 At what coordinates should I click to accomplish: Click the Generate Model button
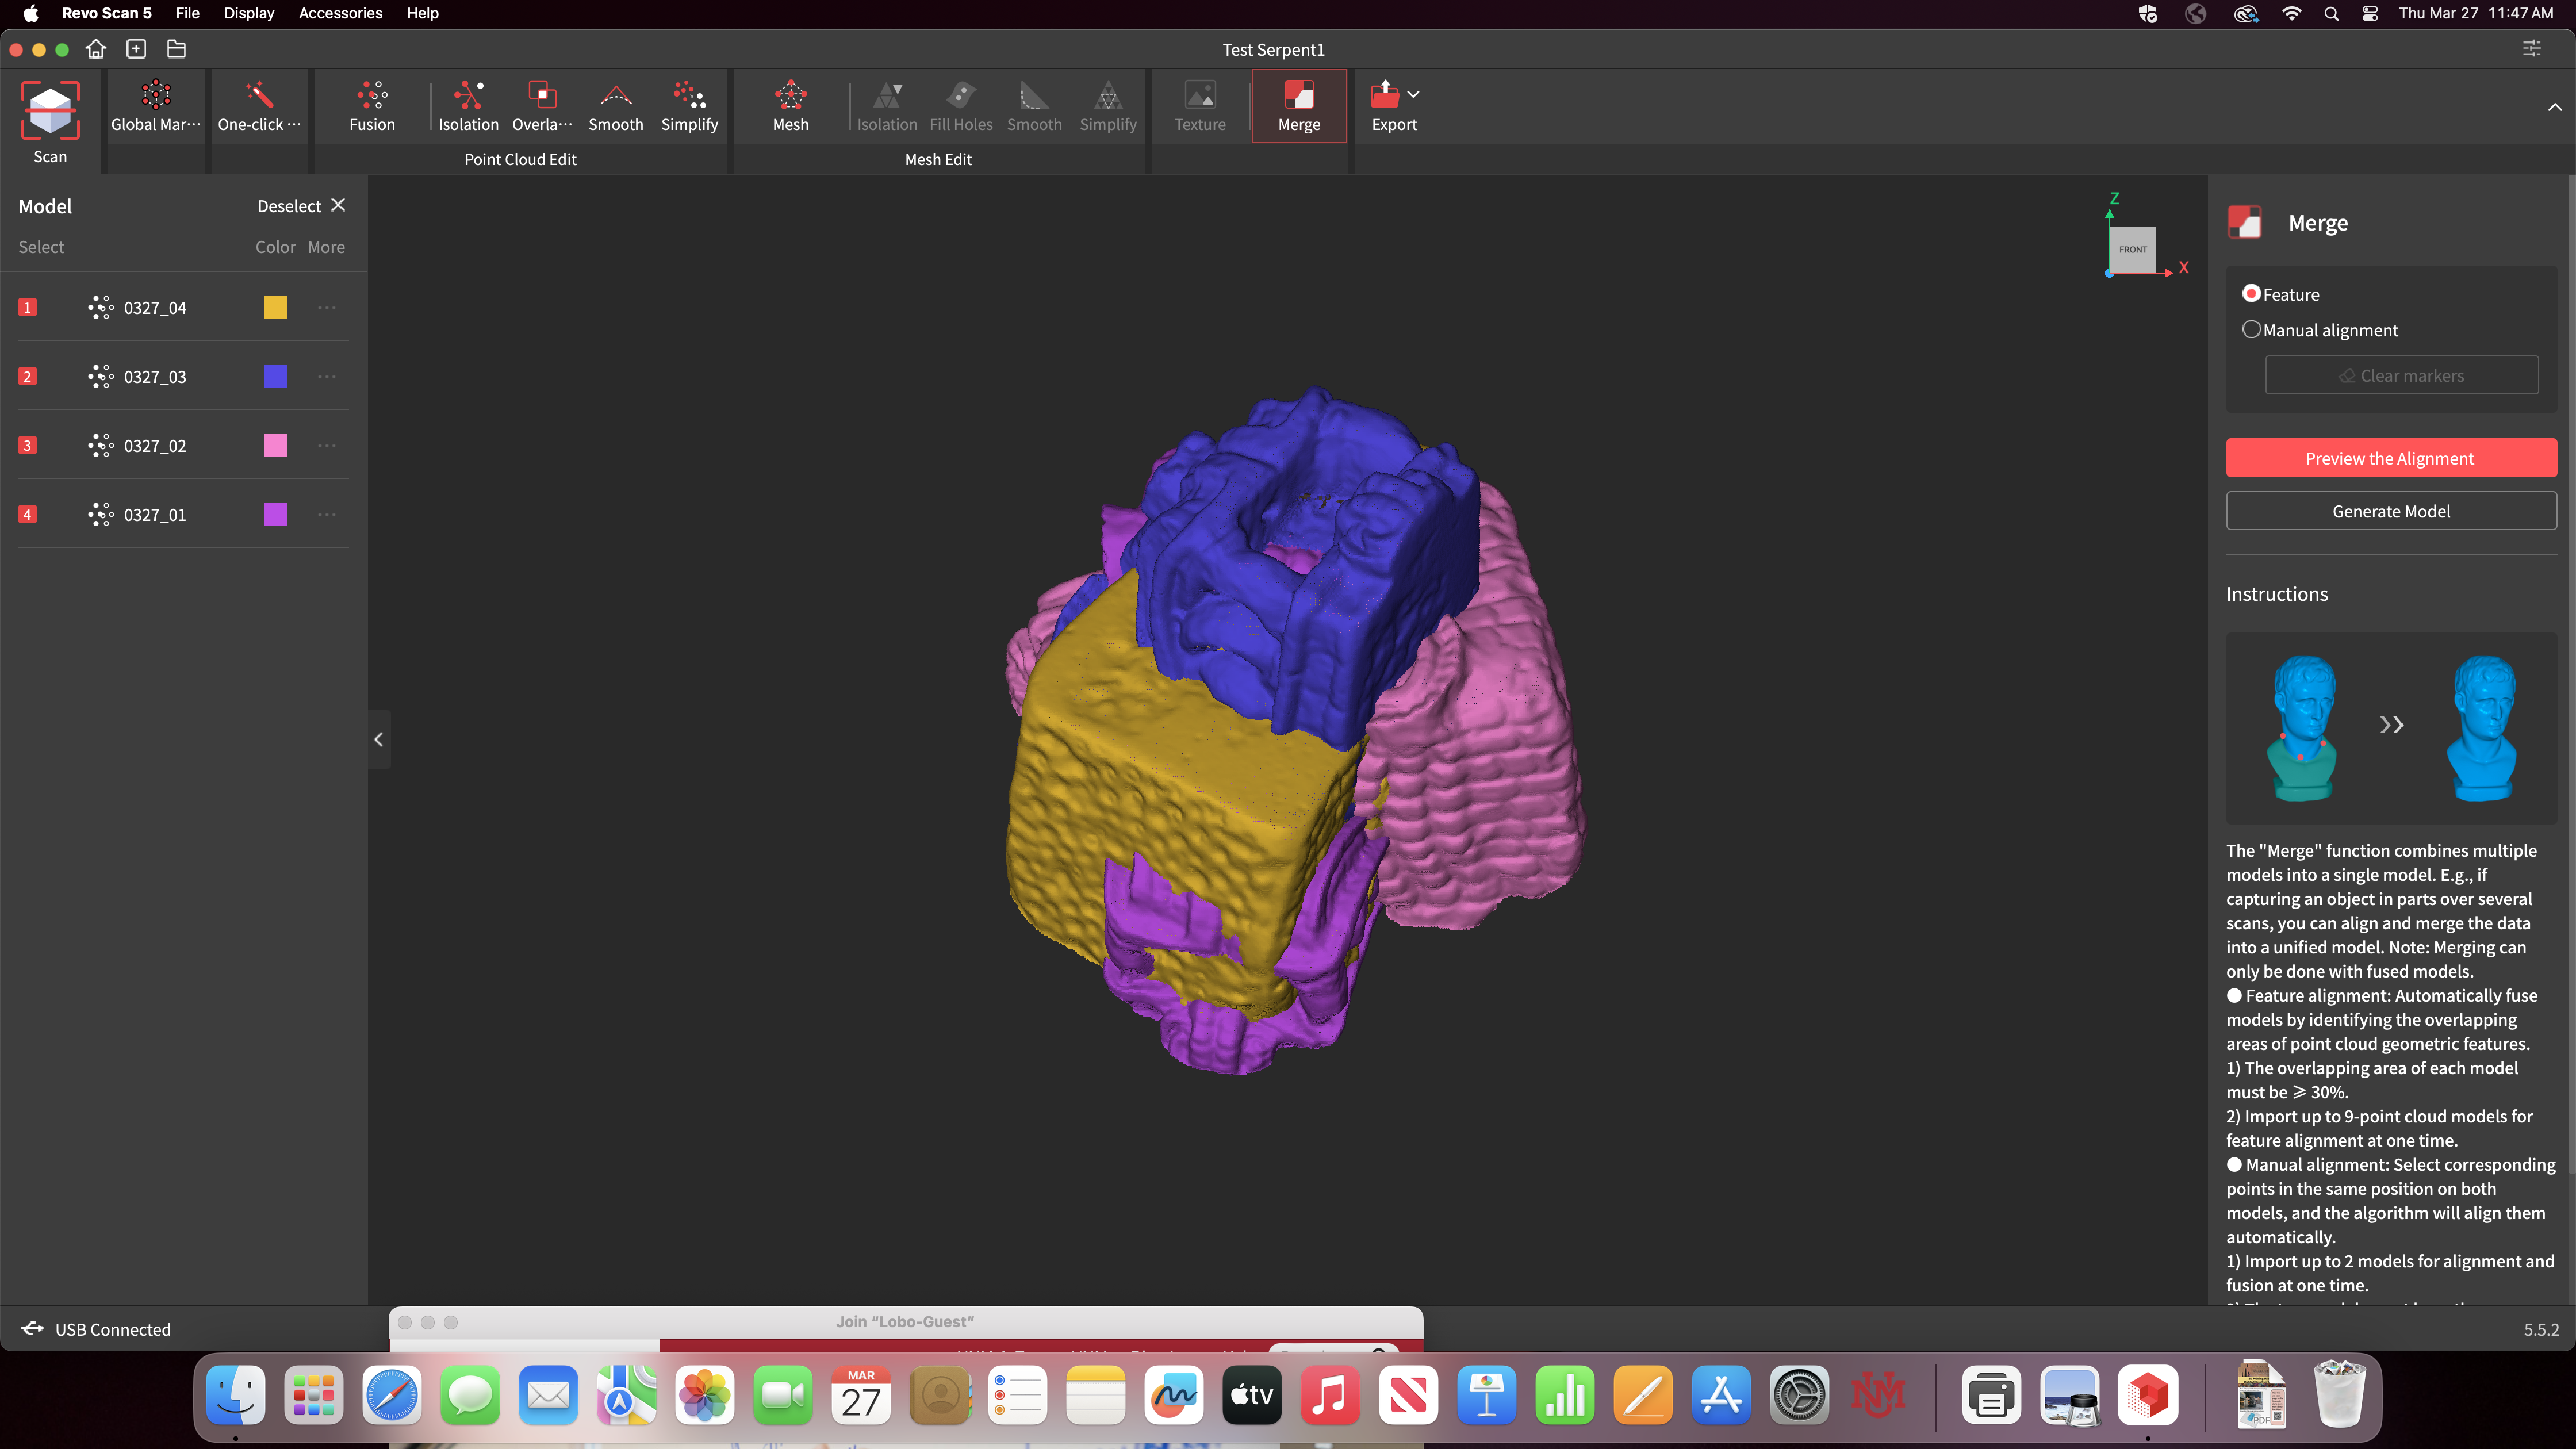[x=2390, y=511]
